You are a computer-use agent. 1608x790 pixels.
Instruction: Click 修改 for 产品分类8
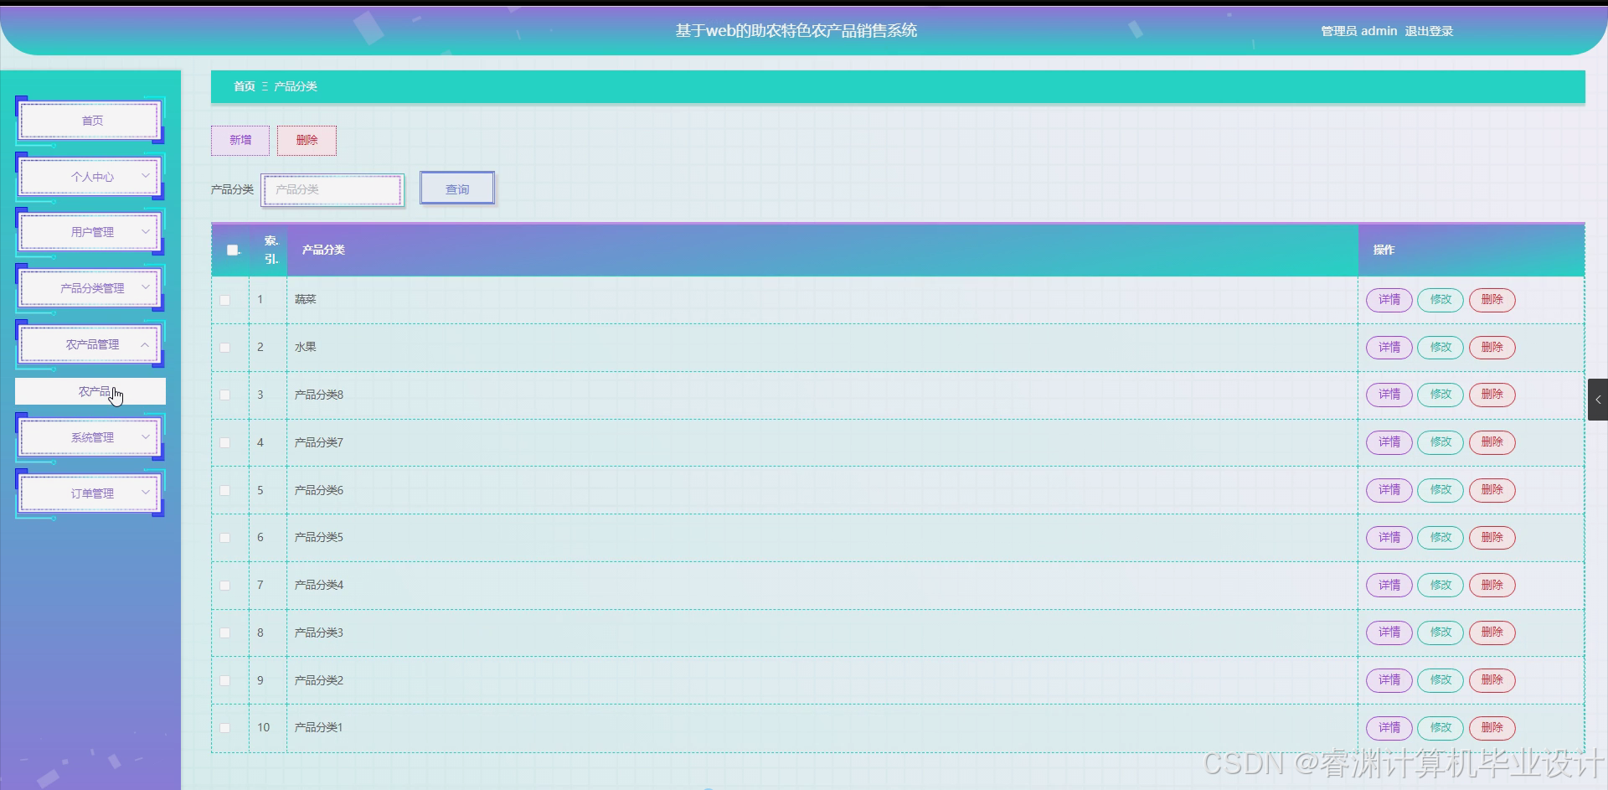[x=1440, y=395]
